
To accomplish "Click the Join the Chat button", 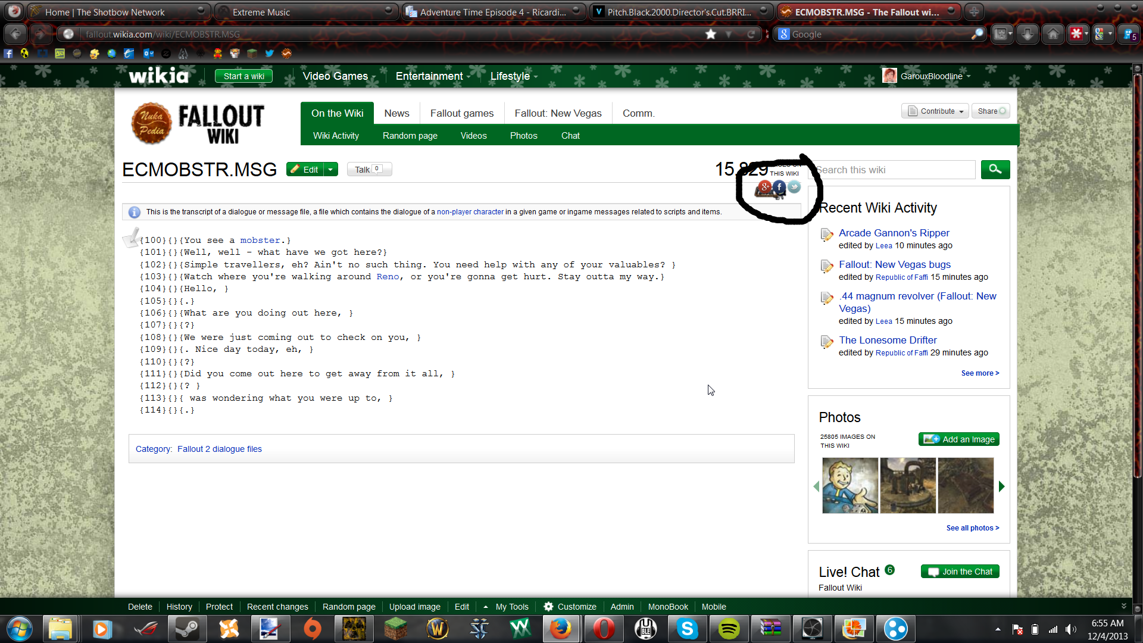I will click(960, 572).
